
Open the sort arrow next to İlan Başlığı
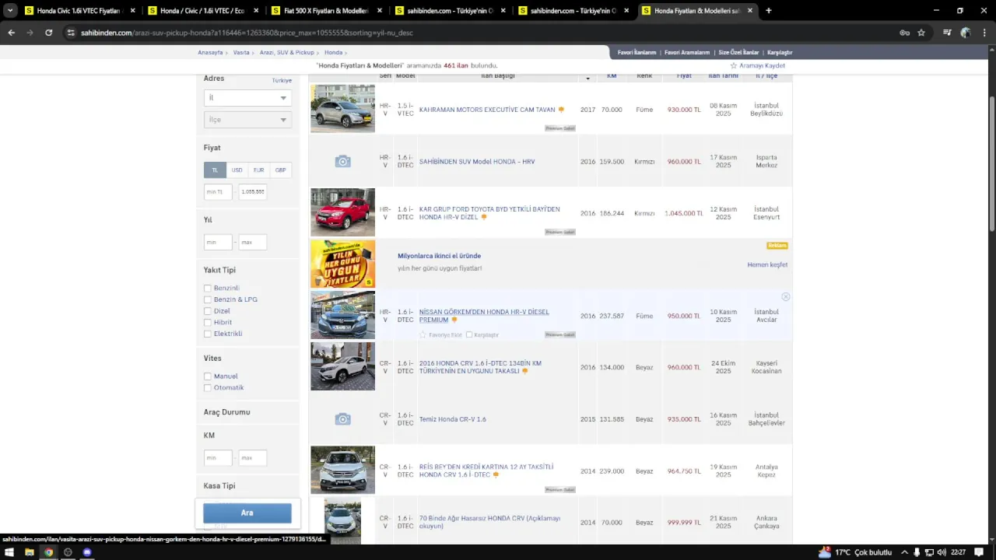click(x=588, y=78)
